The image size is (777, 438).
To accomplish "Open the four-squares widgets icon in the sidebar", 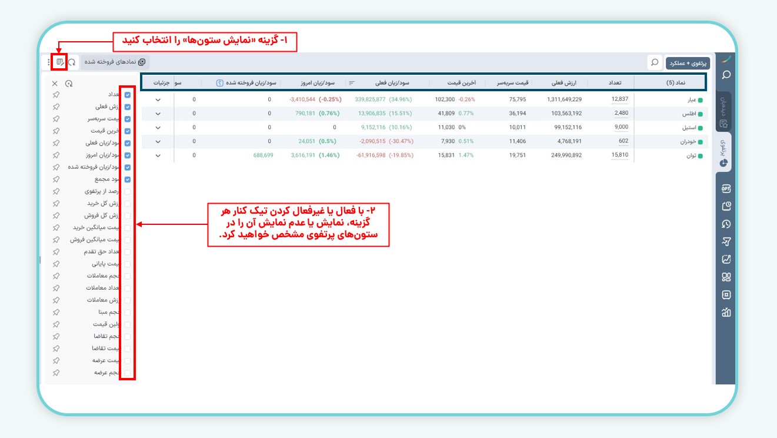I will (x=726, y=277).
